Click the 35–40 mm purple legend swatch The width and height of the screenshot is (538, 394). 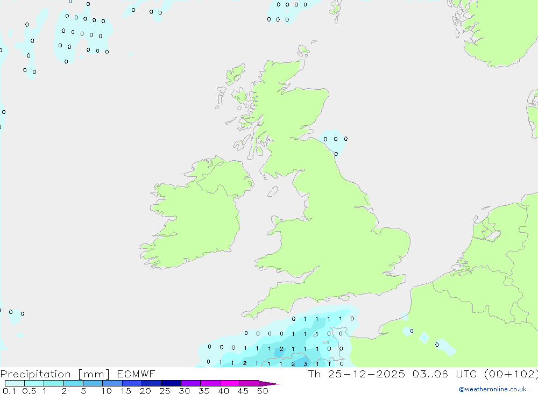pos(210,383)
